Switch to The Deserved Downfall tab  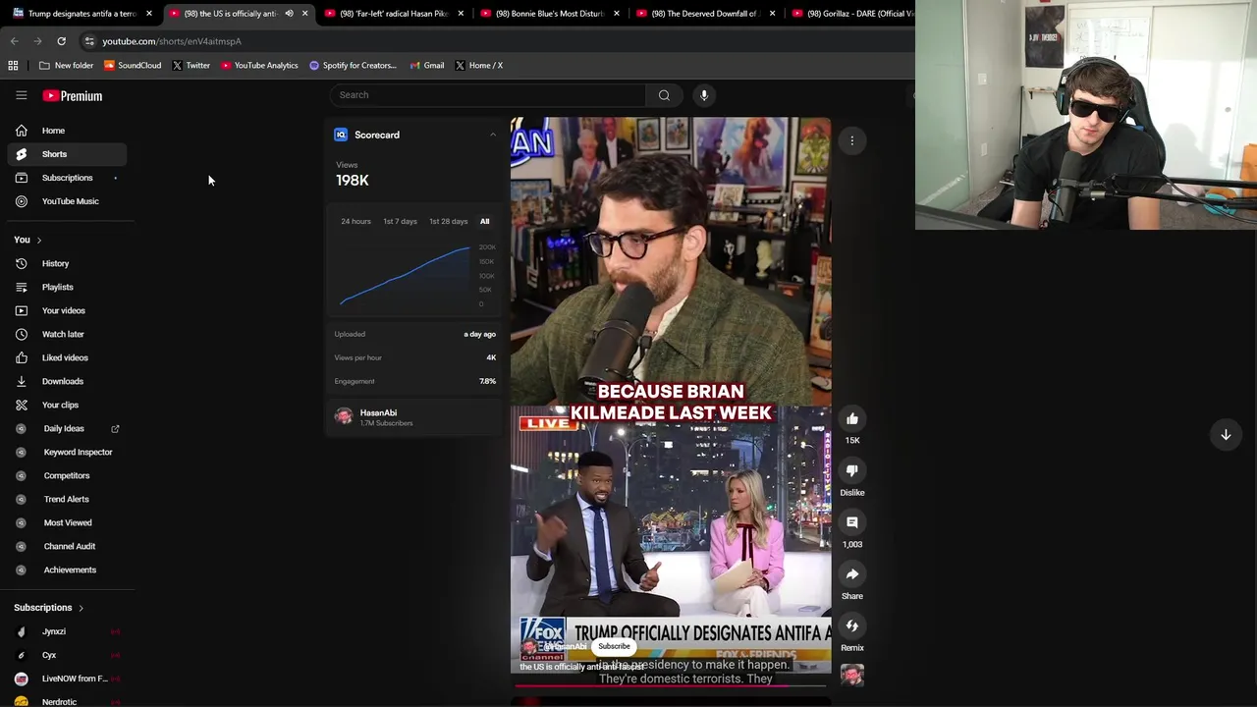click(x=705, y=14)
